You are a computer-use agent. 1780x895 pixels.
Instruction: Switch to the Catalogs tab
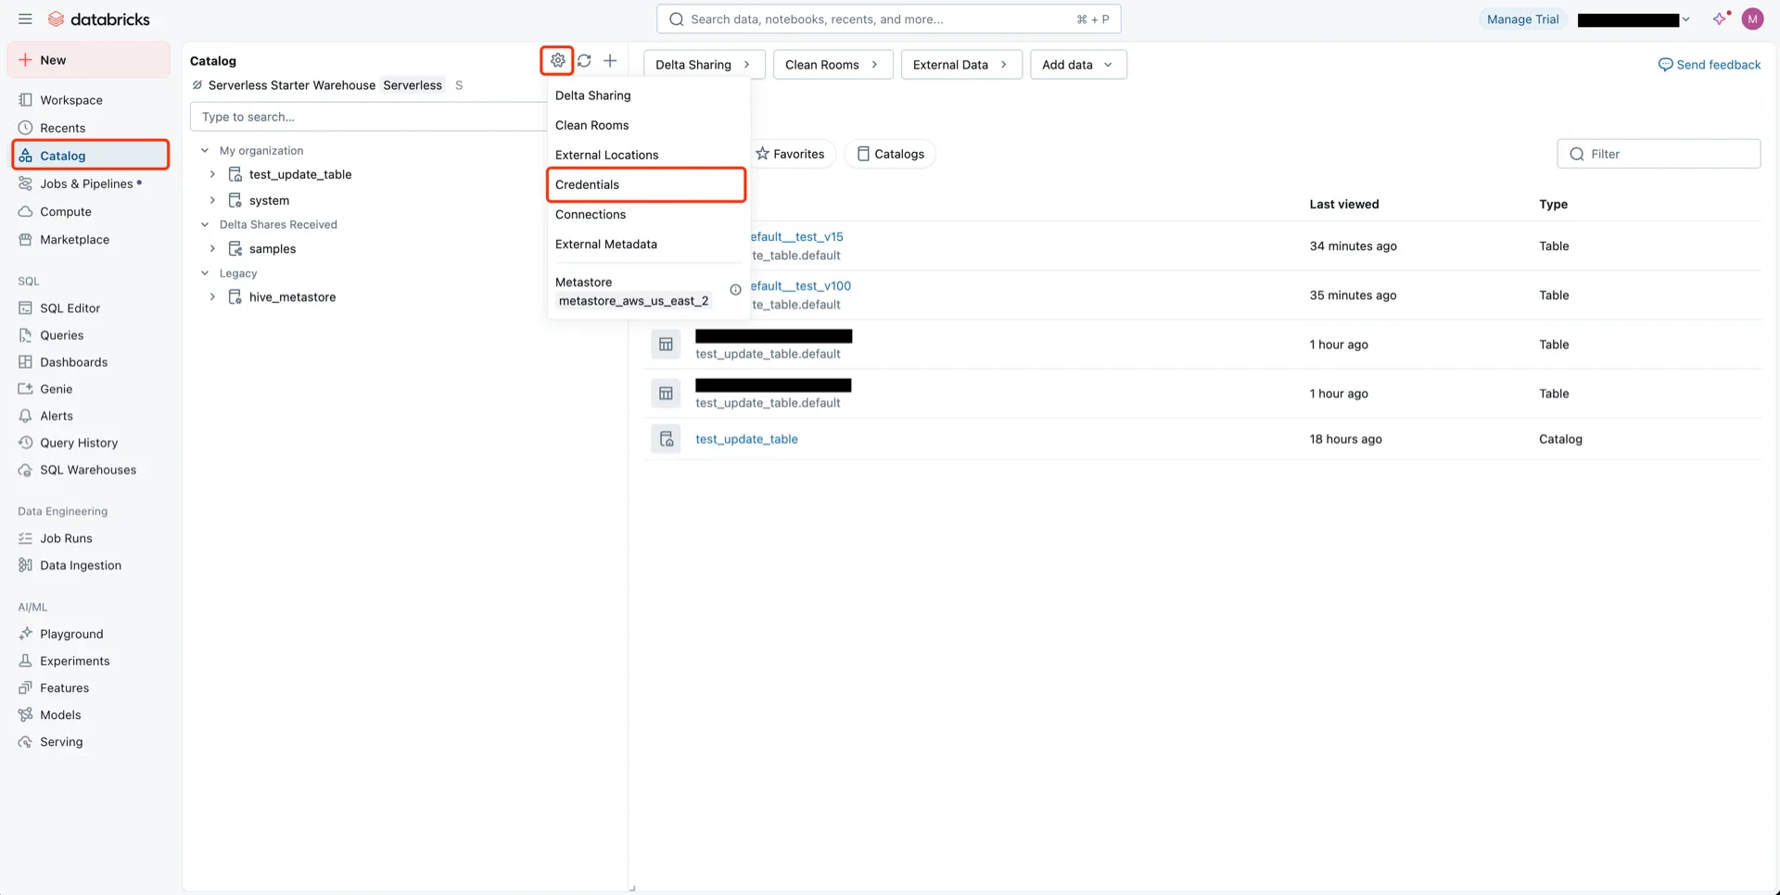coord(890,154)
